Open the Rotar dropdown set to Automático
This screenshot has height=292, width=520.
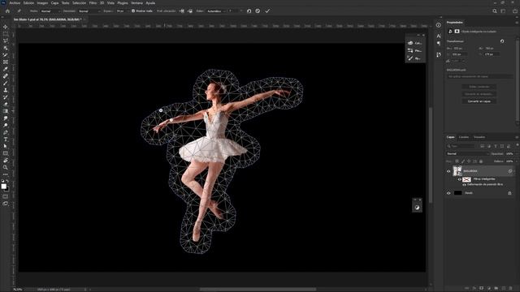click(216, 11)
